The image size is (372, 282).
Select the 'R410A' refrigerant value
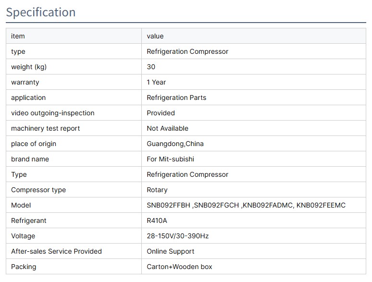[157, 221]
